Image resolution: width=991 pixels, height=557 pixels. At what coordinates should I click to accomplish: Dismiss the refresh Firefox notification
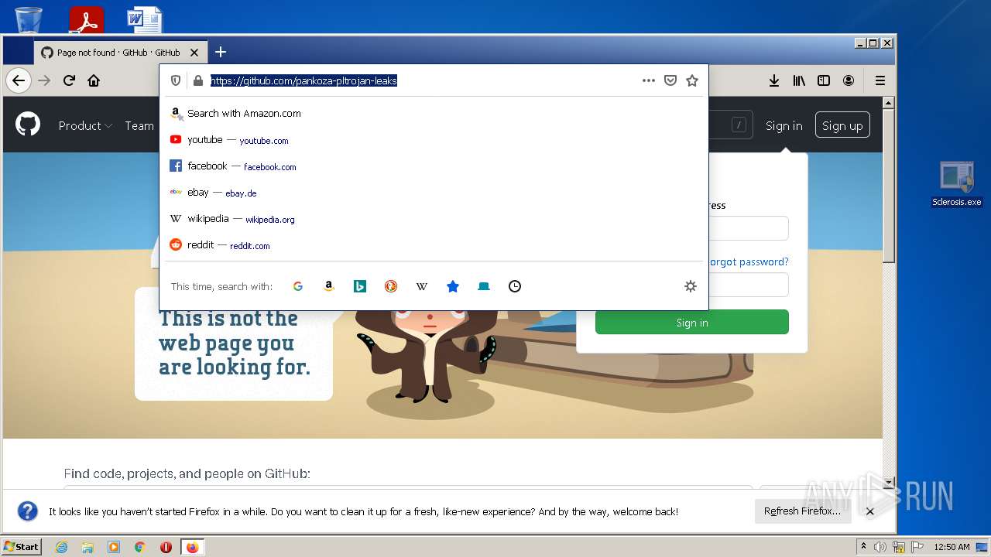pos(870,511)
